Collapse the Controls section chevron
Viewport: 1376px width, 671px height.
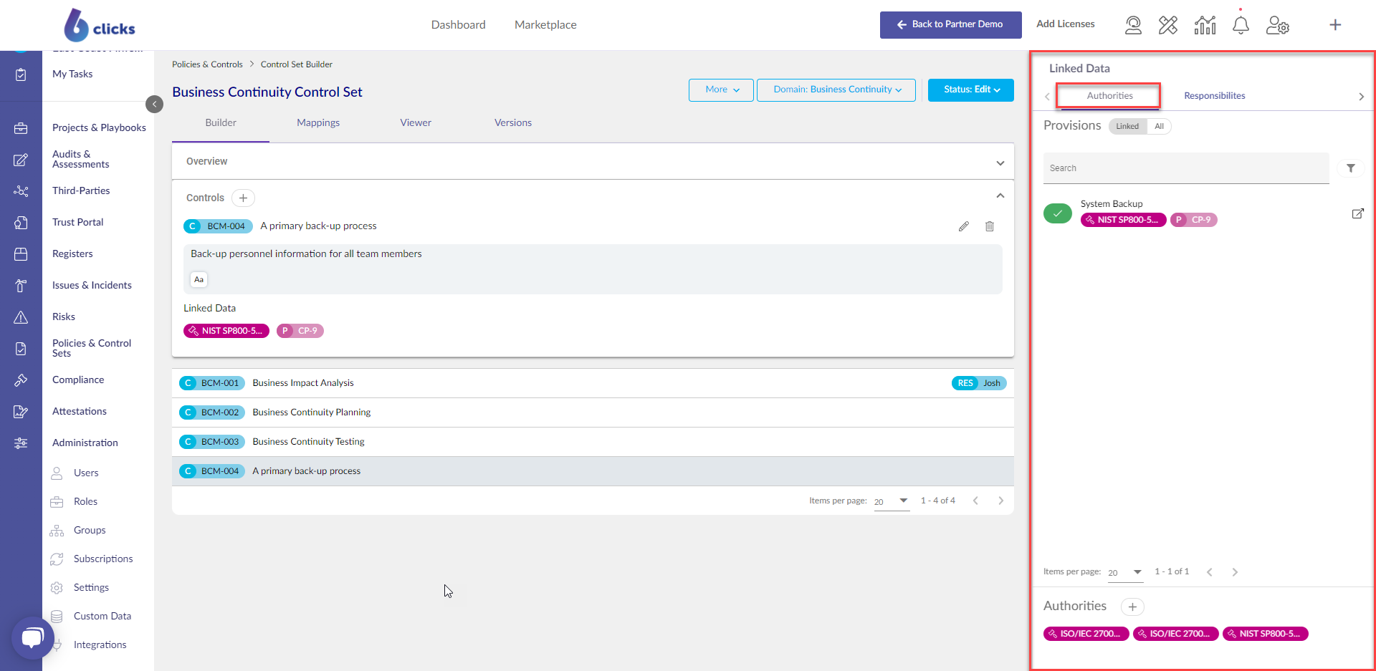point(1000,196)
